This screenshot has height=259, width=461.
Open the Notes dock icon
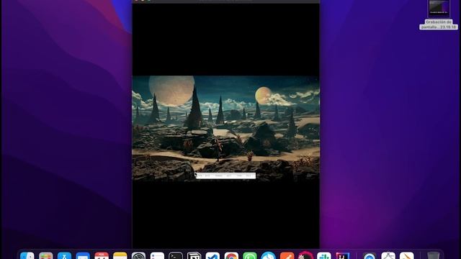[x=120, y=255]
